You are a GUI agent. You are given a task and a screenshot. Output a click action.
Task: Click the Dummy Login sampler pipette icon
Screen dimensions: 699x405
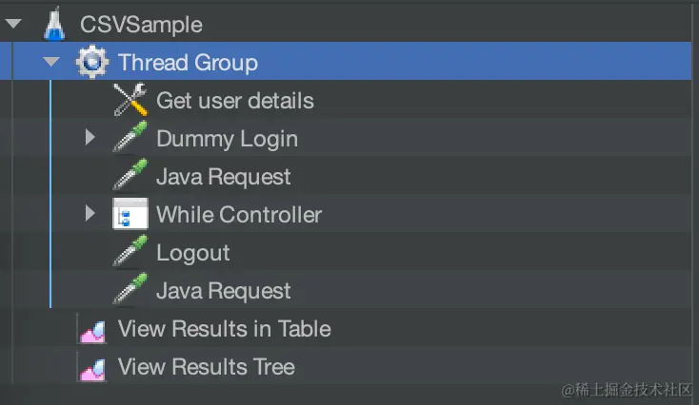130,139
